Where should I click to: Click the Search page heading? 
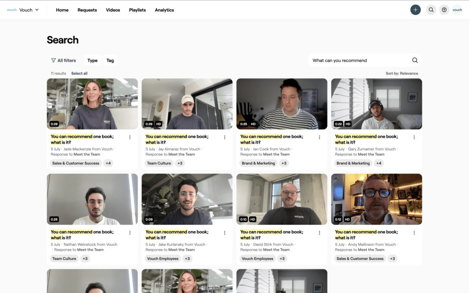coord(62,40)
